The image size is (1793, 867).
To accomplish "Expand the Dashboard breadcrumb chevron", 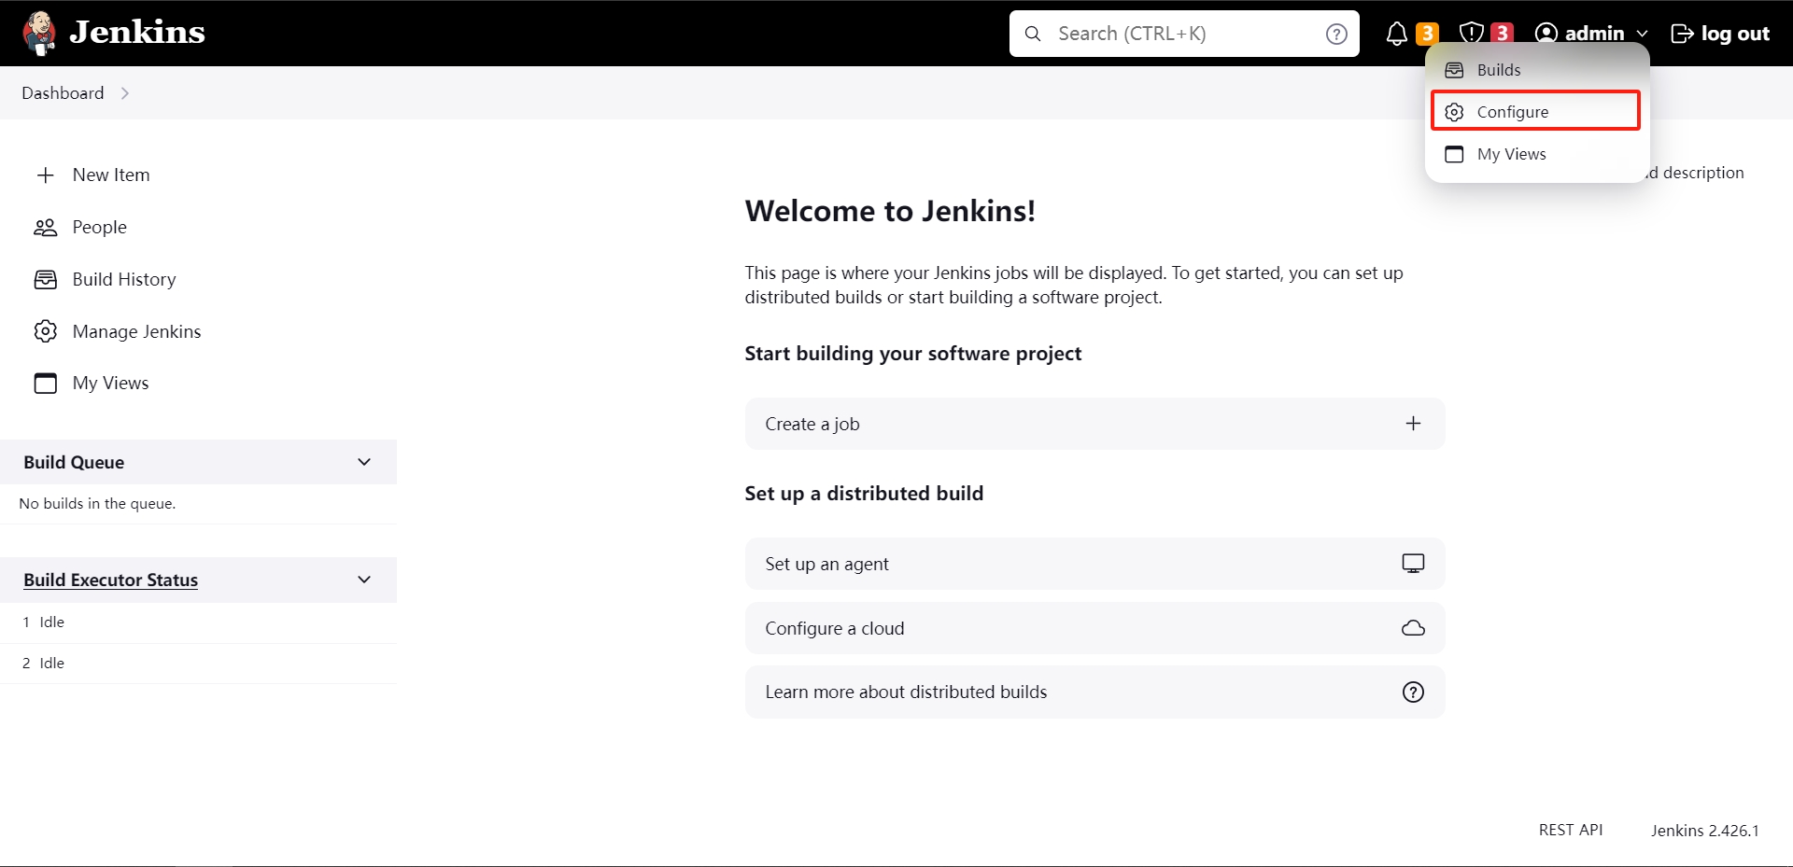I will point(125,93).
